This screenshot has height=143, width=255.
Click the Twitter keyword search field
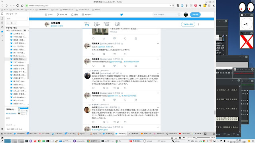tap(167, 15)
